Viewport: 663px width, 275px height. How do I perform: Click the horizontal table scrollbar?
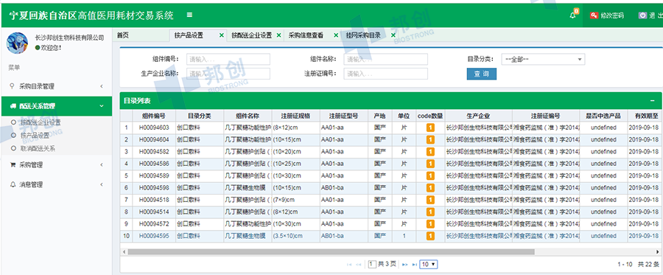tap(331, 251)
